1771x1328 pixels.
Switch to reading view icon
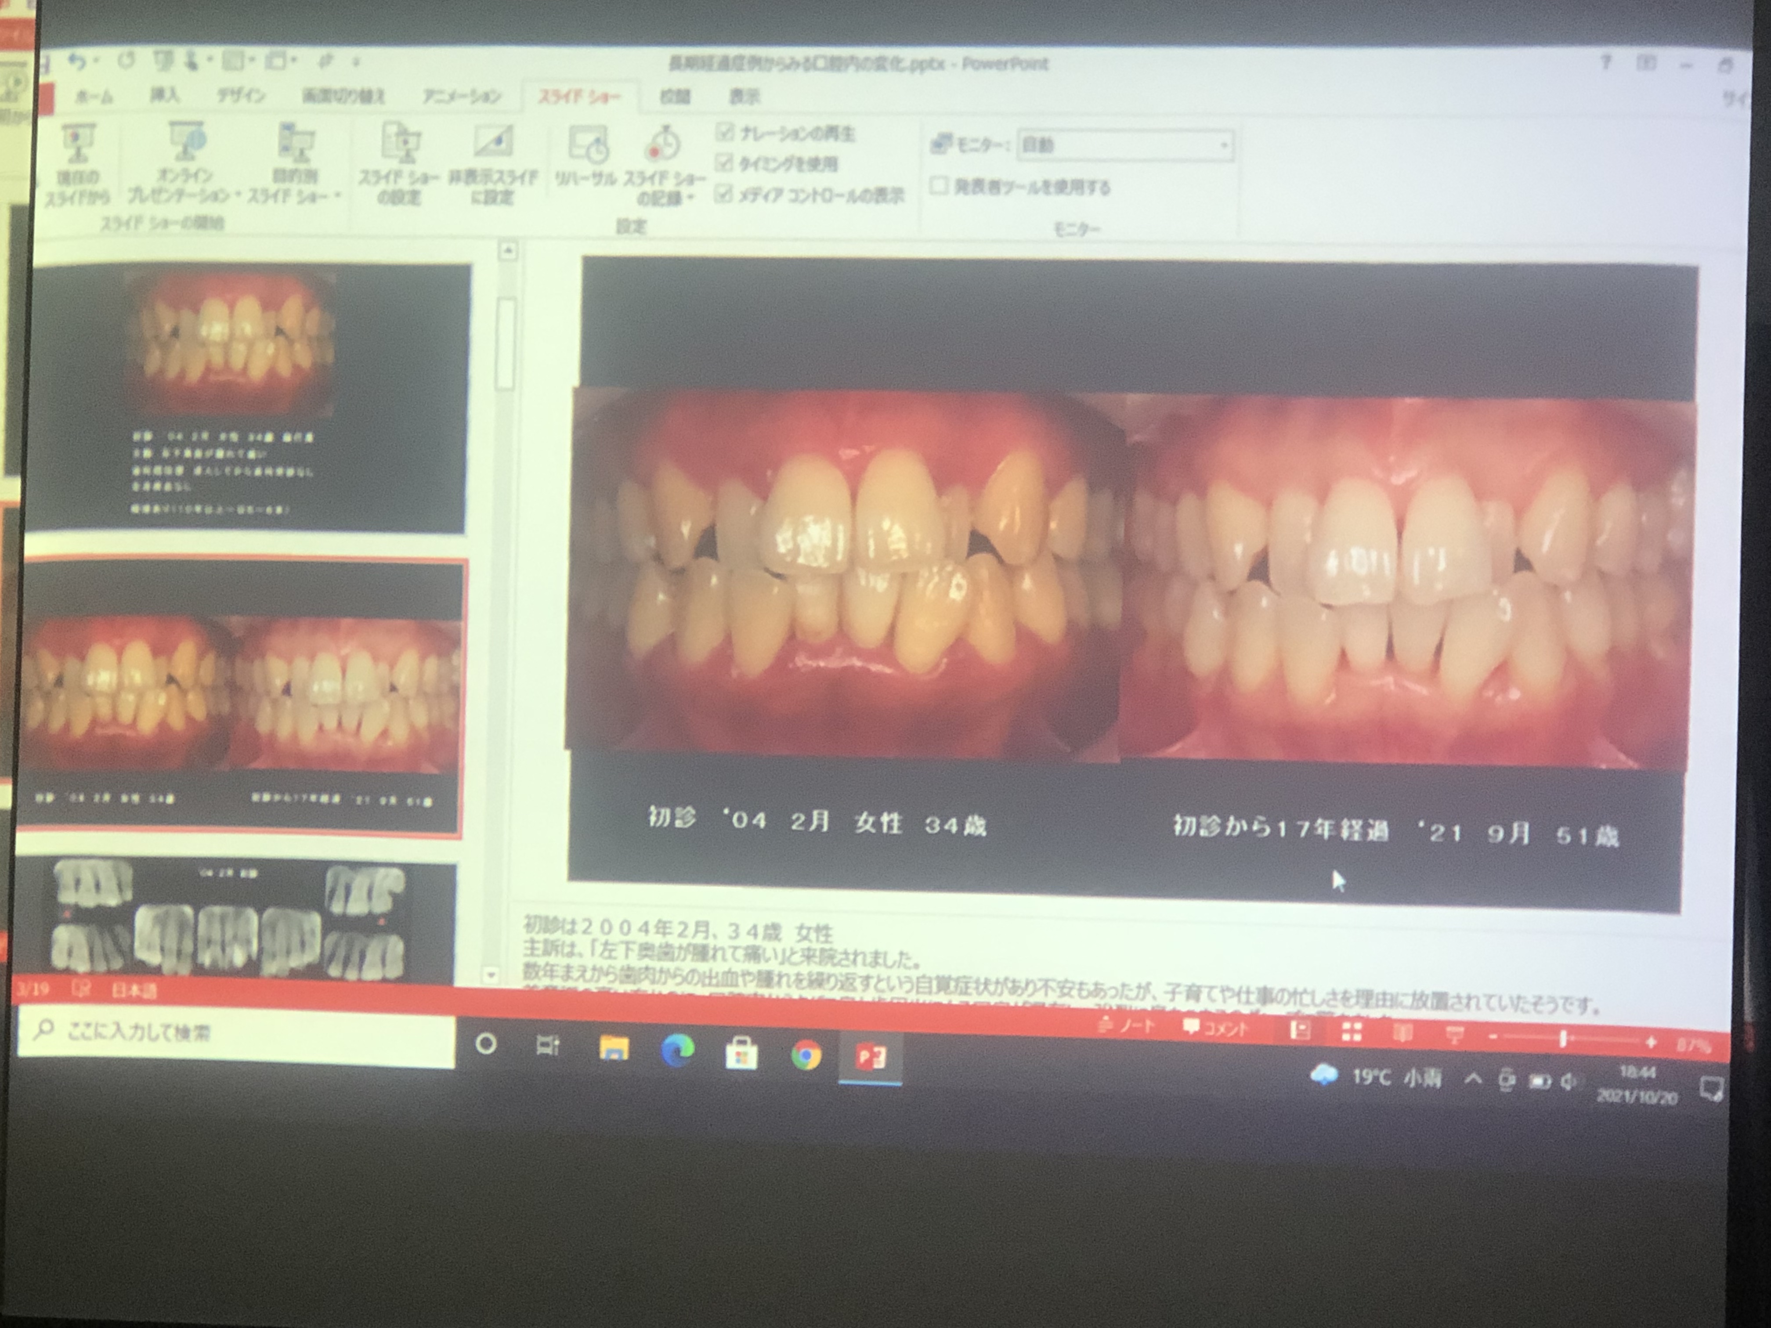(x=1402, y=1033)
